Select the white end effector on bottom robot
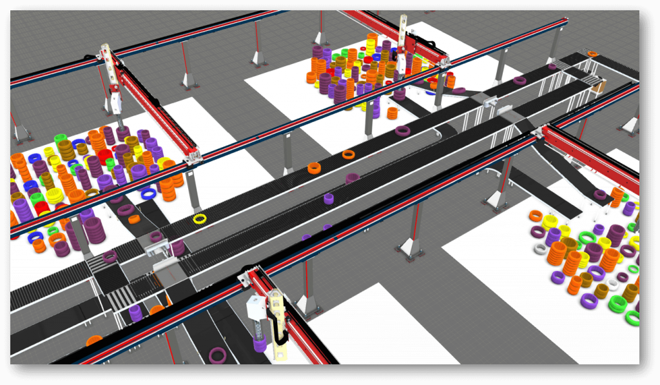Screen dimensions: 660x385 [x=255, y=303]
